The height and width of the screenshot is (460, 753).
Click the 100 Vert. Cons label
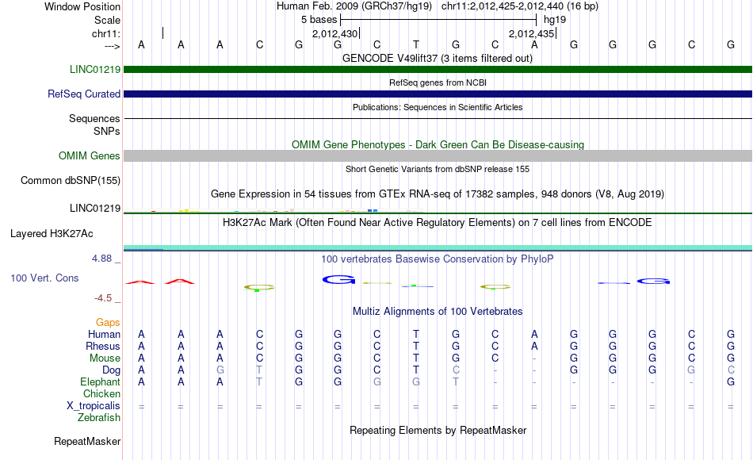(44, 278)
